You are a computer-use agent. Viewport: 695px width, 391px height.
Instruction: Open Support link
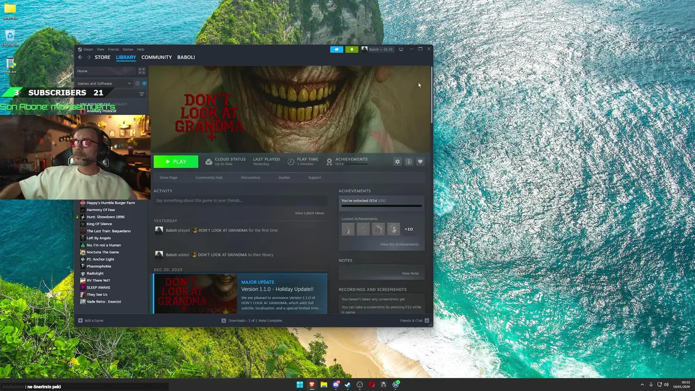click(314, 178)
